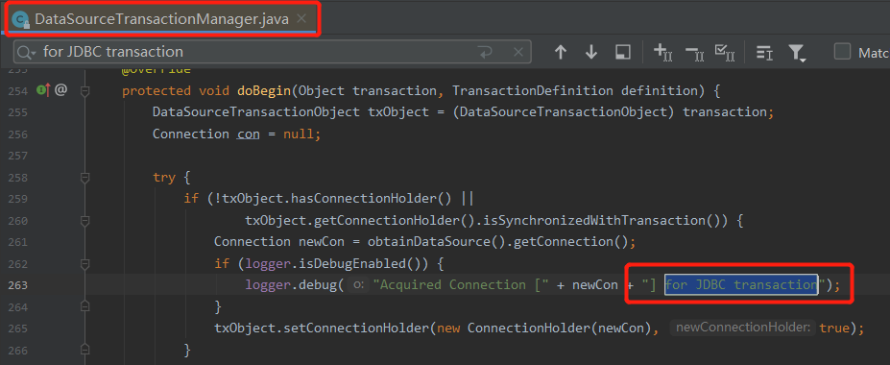Open the search history dropdown
The width and height of the screenshot is (890, 365).
pyautogui.click(x=26, y=52)
